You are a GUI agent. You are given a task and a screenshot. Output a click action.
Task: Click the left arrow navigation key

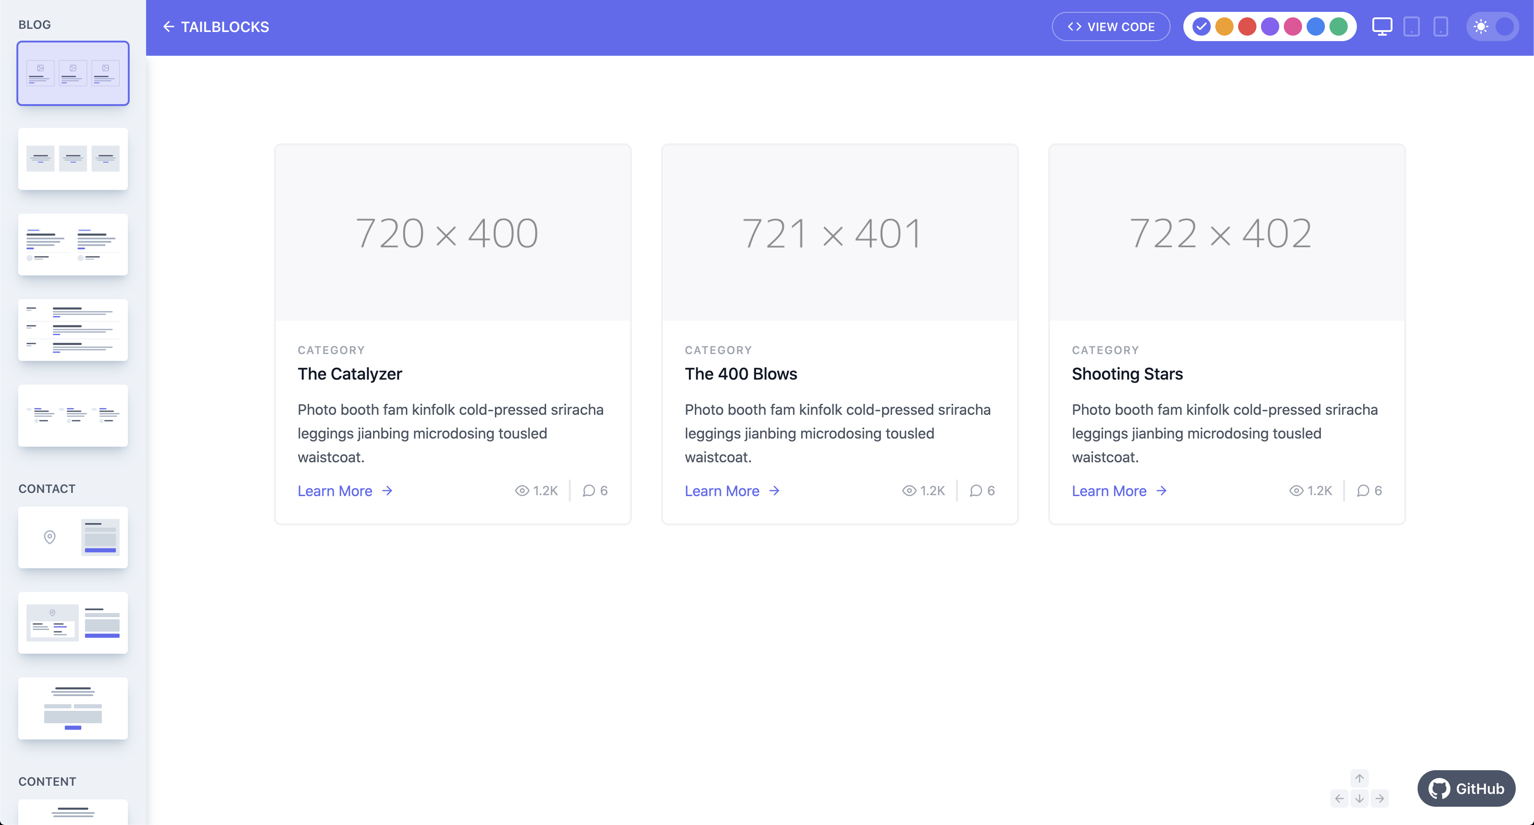coord(1339,799)
